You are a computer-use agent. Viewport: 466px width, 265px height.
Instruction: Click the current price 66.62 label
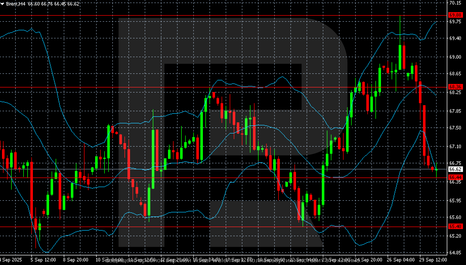pyautogui.click(x=455, y=169)
